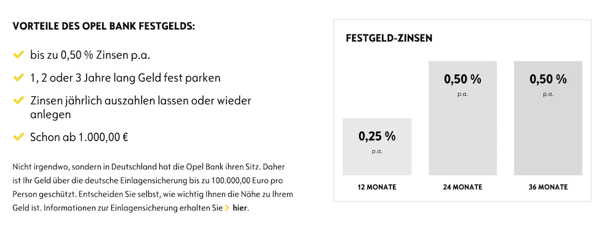The width and height of the screenshot is (615, 233).
Task: Click the 12 MONATE label
Action: [x=377, y=187]
